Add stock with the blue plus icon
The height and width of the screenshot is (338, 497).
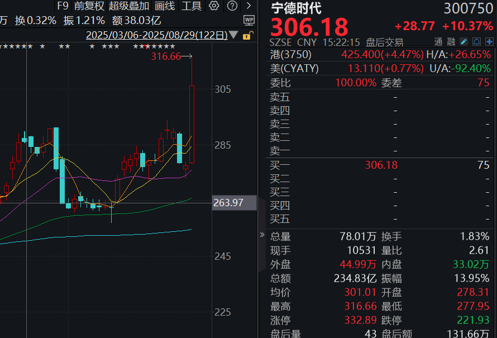[489, 41]
